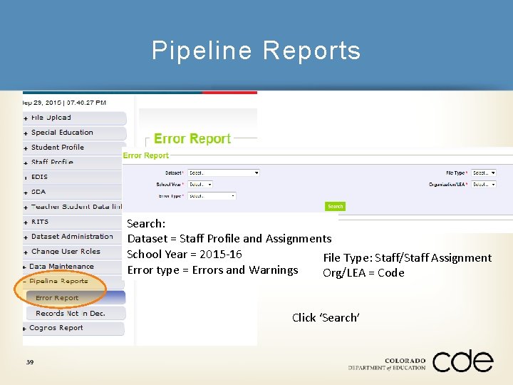This screenshot has width=513, height=385.
Task: Click the large green Error Report heading
Action: tap(192, 139)
